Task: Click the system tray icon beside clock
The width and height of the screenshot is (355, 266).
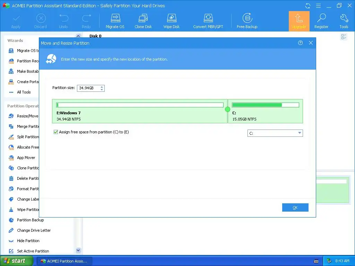Action: click(329, 261)
